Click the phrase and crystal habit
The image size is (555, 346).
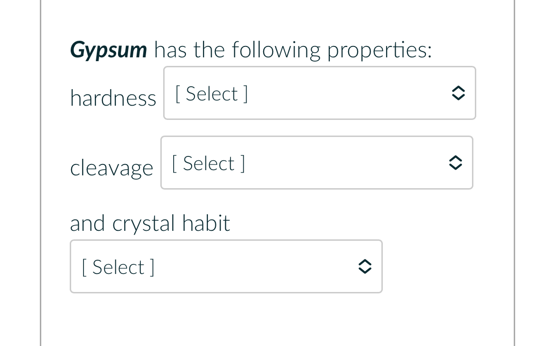[150, 223]
